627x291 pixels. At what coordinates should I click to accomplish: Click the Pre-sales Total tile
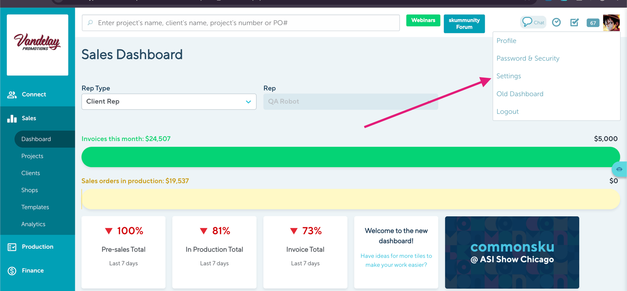pyautogui.click(x=124, y=252)
